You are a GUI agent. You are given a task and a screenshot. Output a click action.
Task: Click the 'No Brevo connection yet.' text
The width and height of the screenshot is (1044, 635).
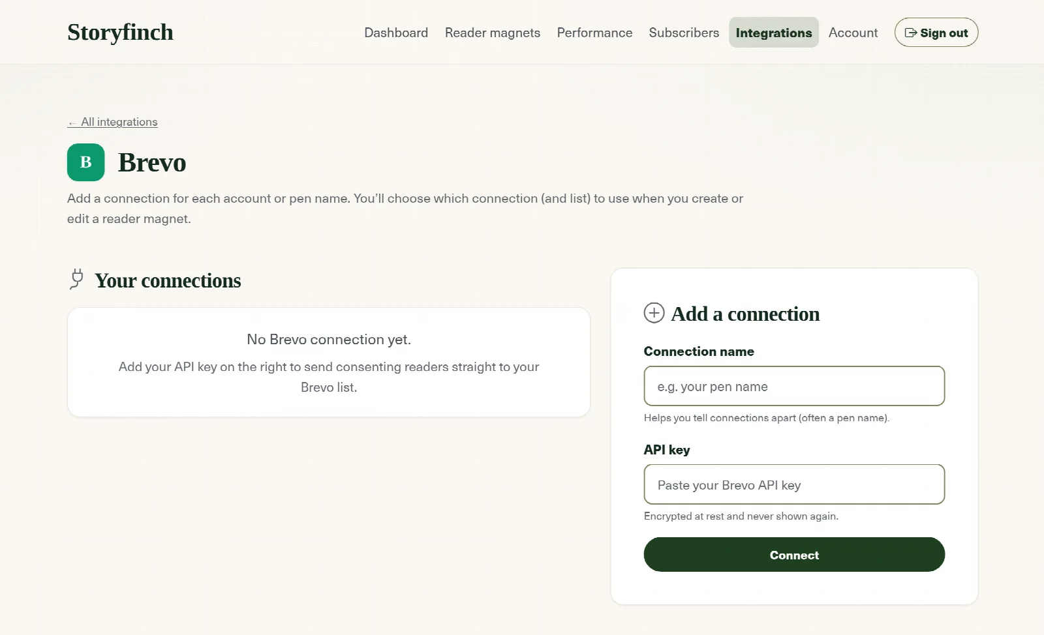(329, 340)
